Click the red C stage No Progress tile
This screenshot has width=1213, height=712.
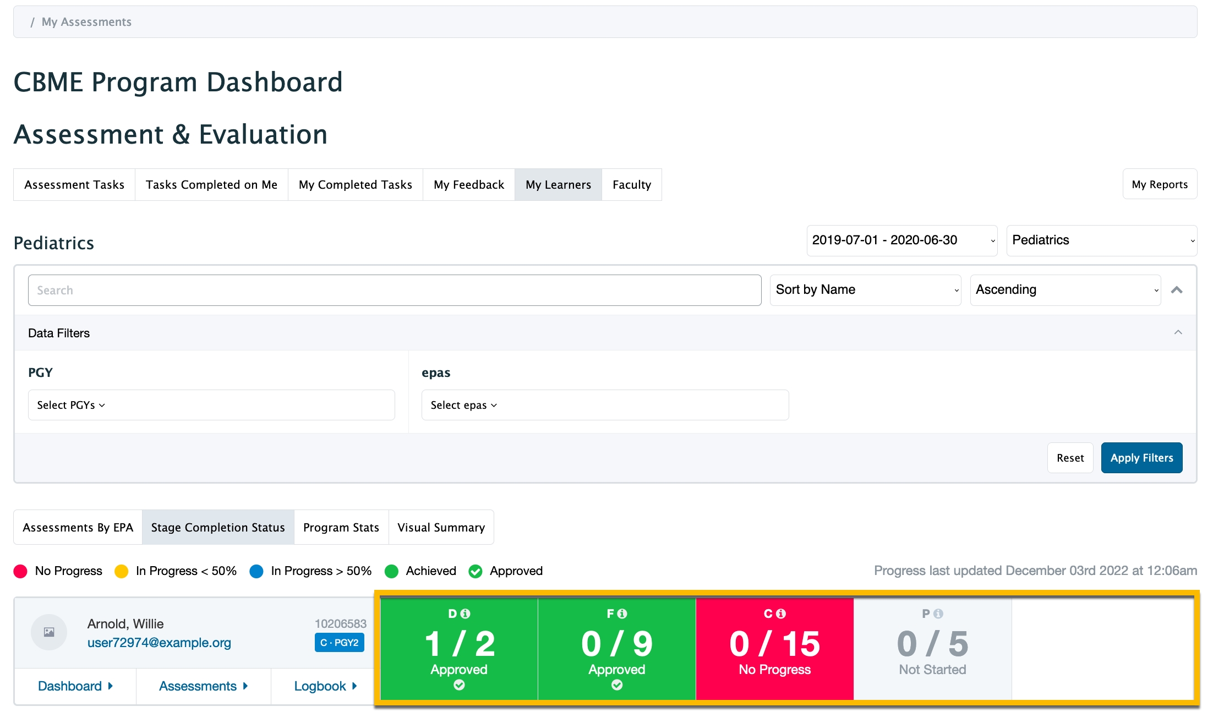(x=774, y=649)
